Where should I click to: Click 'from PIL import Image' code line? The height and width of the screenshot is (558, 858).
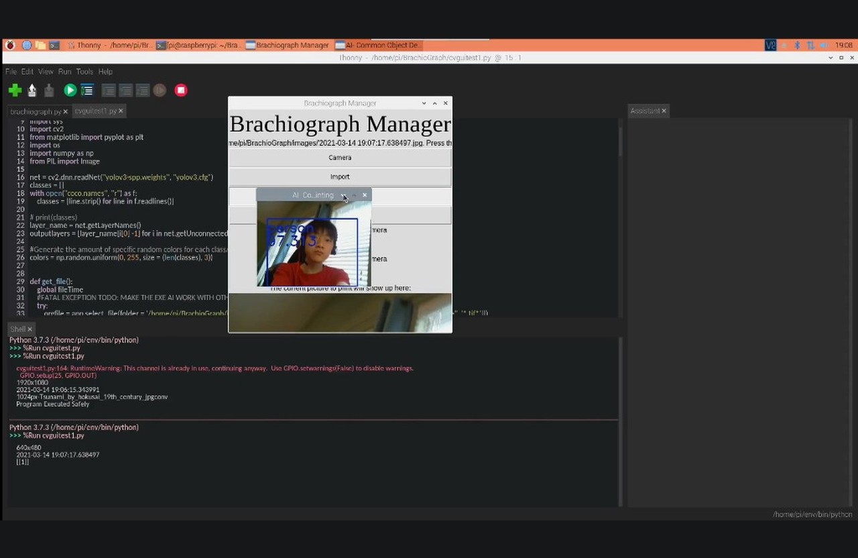(x=64, y=161)
